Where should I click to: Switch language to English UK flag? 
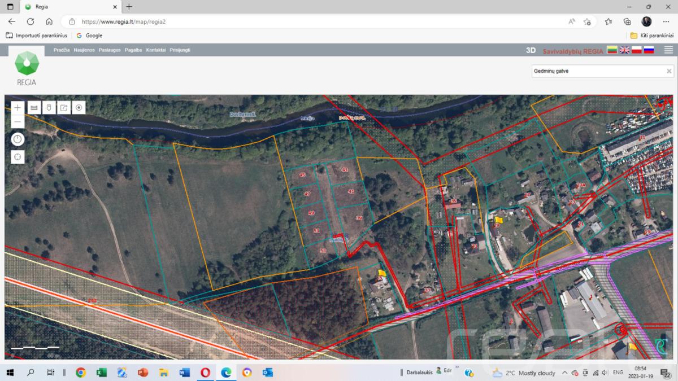(624, 50)
